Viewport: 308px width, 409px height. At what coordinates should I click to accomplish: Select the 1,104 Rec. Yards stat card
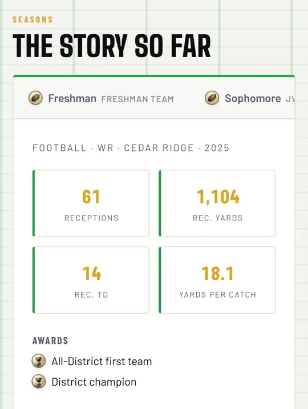[217, 203]
